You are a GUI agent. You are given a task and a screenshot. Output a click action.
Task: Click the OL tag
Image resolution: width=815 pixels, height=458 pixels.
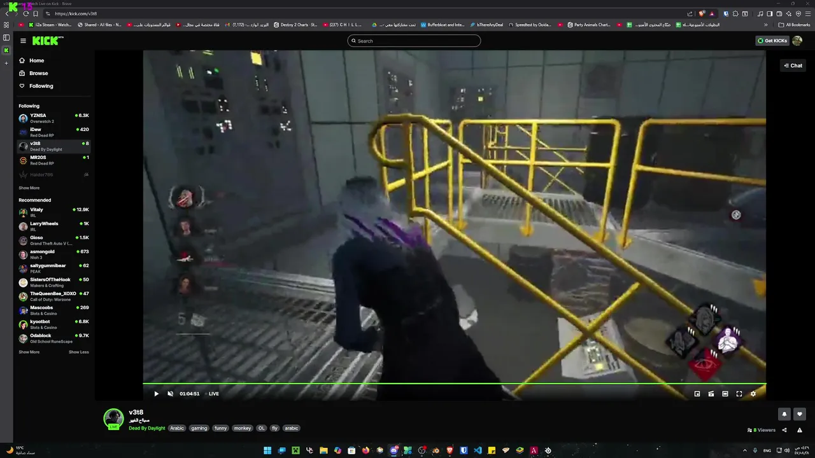point(261,428)
